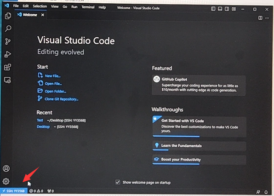Viewport: 274px width, 196px height.
Task: Click the Open File icon
Action: [40, 83]
